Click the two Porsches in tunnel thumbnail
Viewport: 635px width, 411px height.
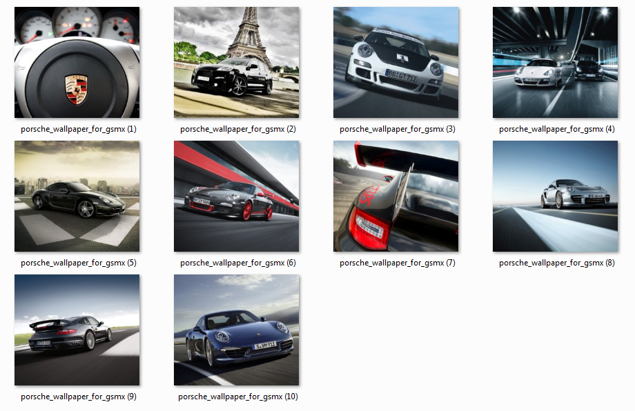[x=555, y=63]
